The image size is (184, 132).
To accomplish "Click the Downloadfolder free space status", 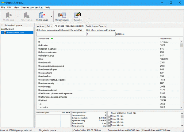I will click(124, 130).
